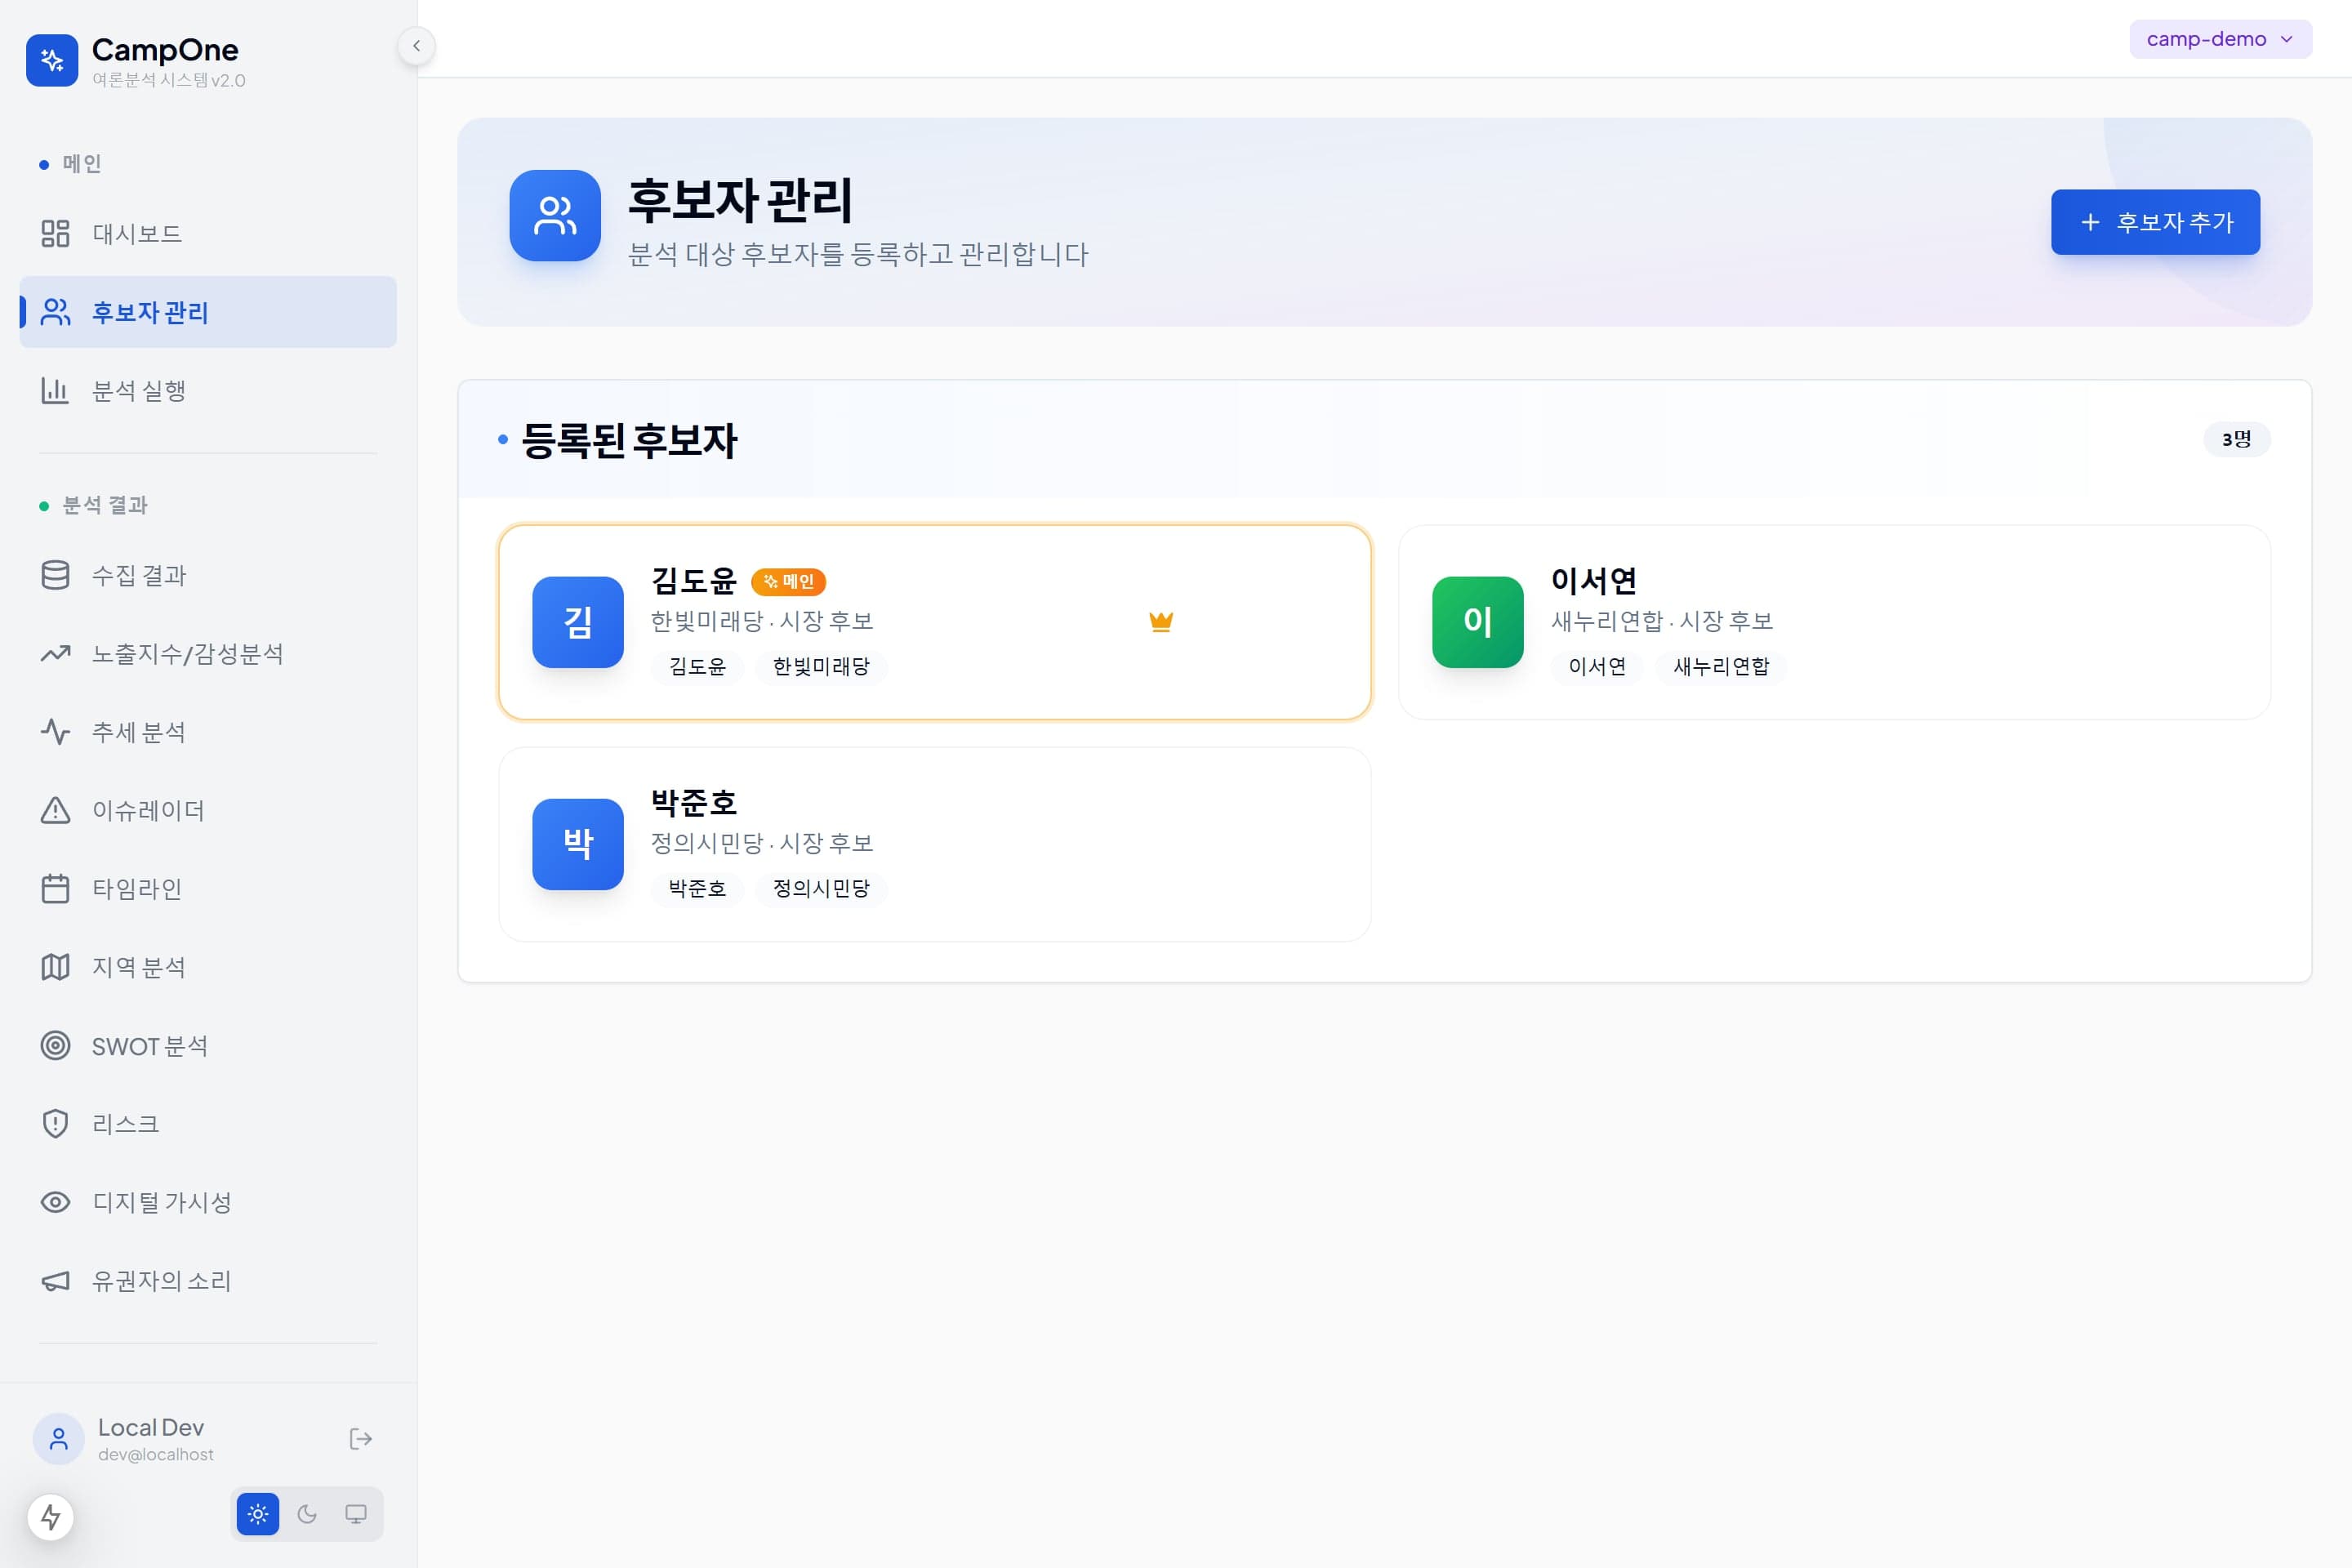
Task: Click the 지역 분석 map icon
Action: pos(55,967)
